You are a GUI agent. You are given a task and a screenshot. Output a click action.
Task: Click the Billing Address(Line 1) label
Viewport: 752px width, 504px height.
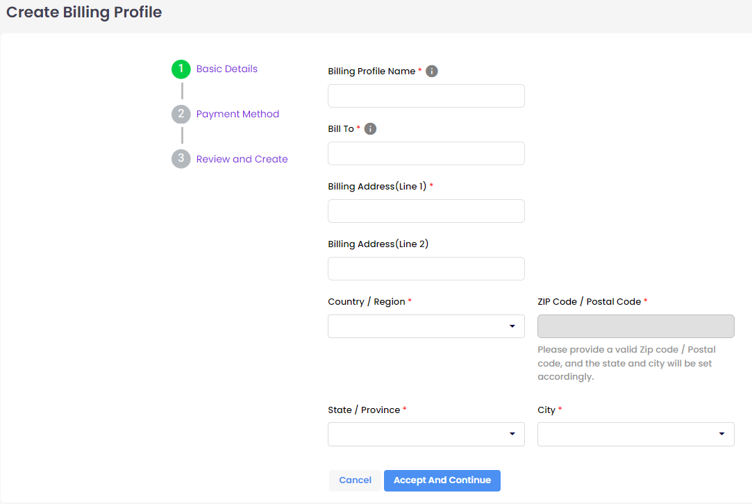click(377, 187)
